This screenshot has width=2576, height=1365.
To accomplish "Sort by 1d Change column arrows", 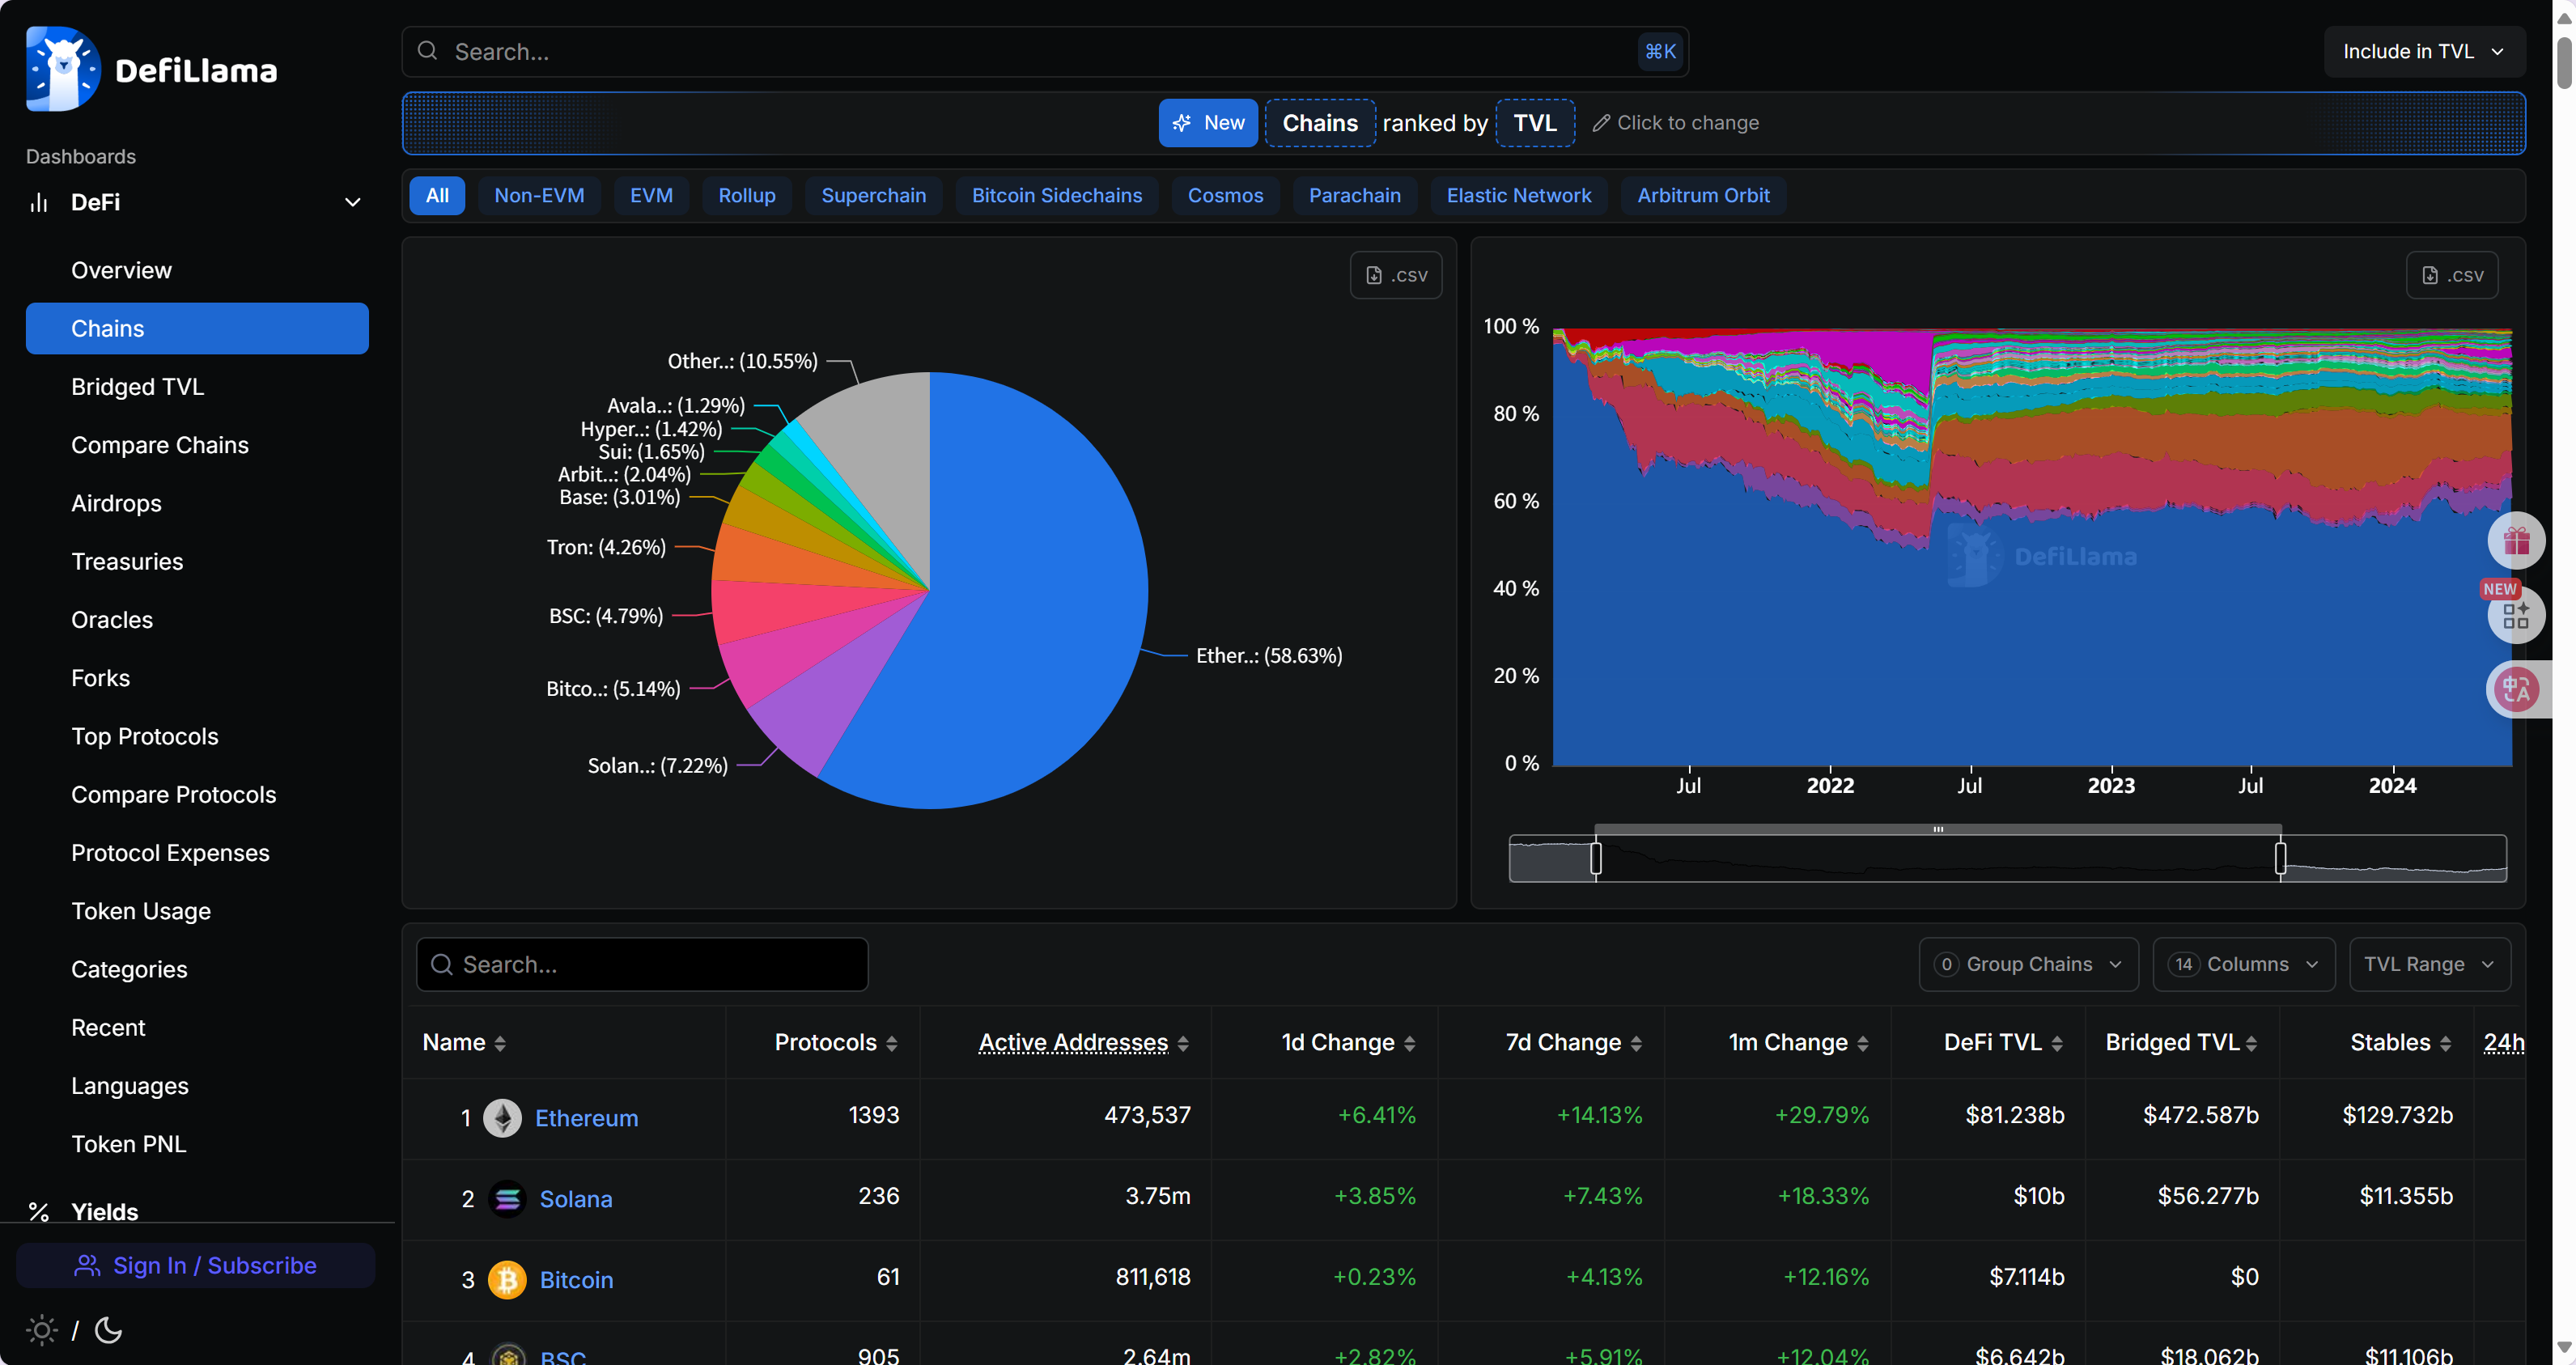I will tap(1410, 1044).
